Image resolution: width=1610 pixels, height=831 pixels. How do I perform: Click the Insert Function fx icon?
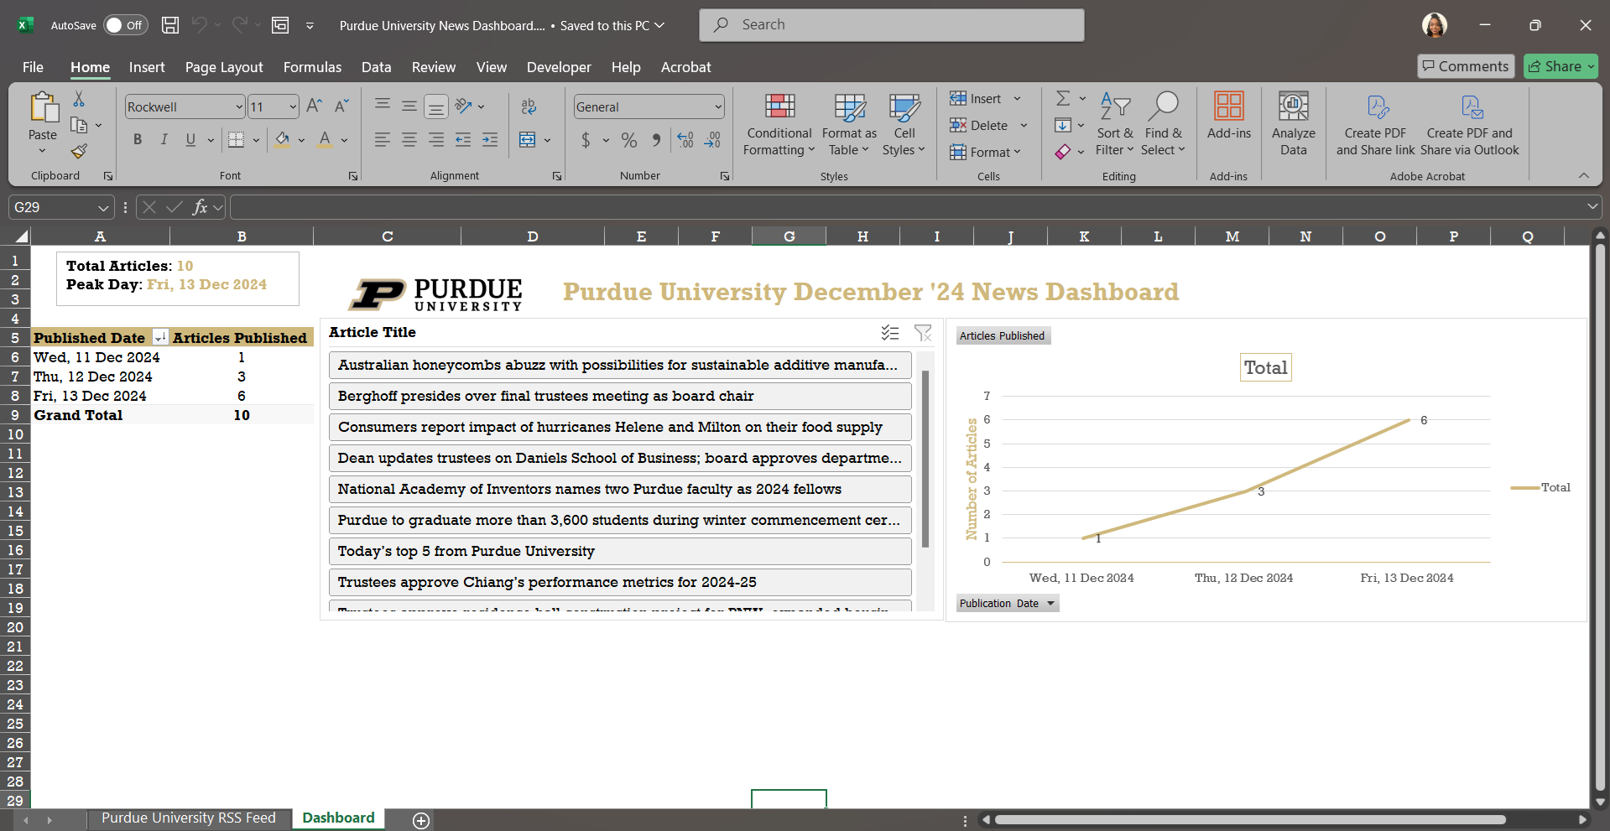tap(200, 207)
